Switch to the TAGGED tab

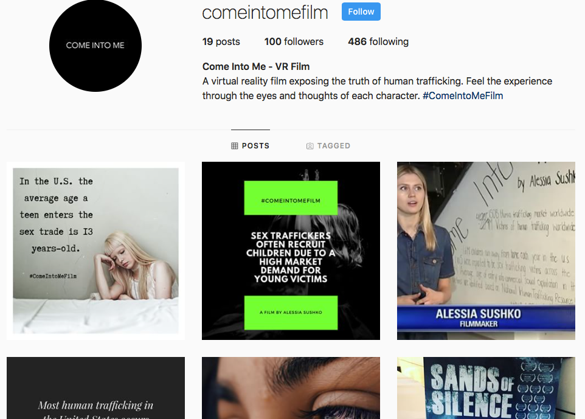[x=328, y=146]
